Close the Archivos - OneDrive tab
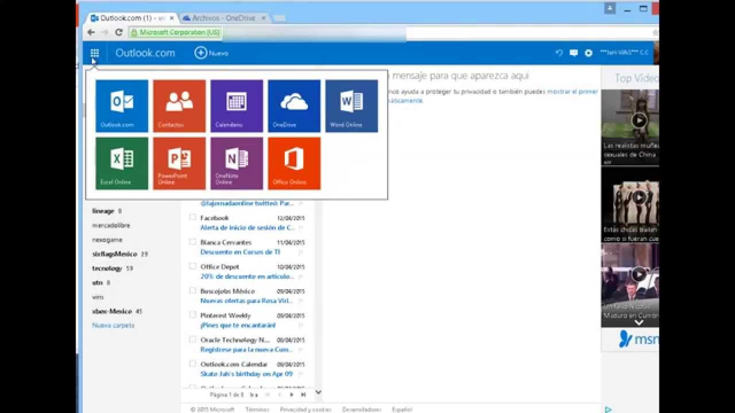The height and width of the screenshot is (413, 735). coord(264,18)
